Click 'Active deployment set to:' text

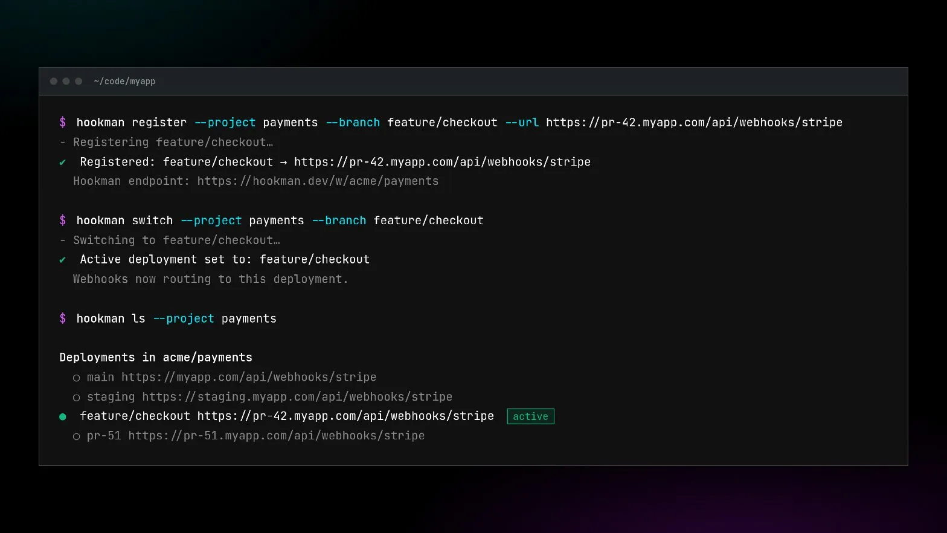(x=166, y=259)
